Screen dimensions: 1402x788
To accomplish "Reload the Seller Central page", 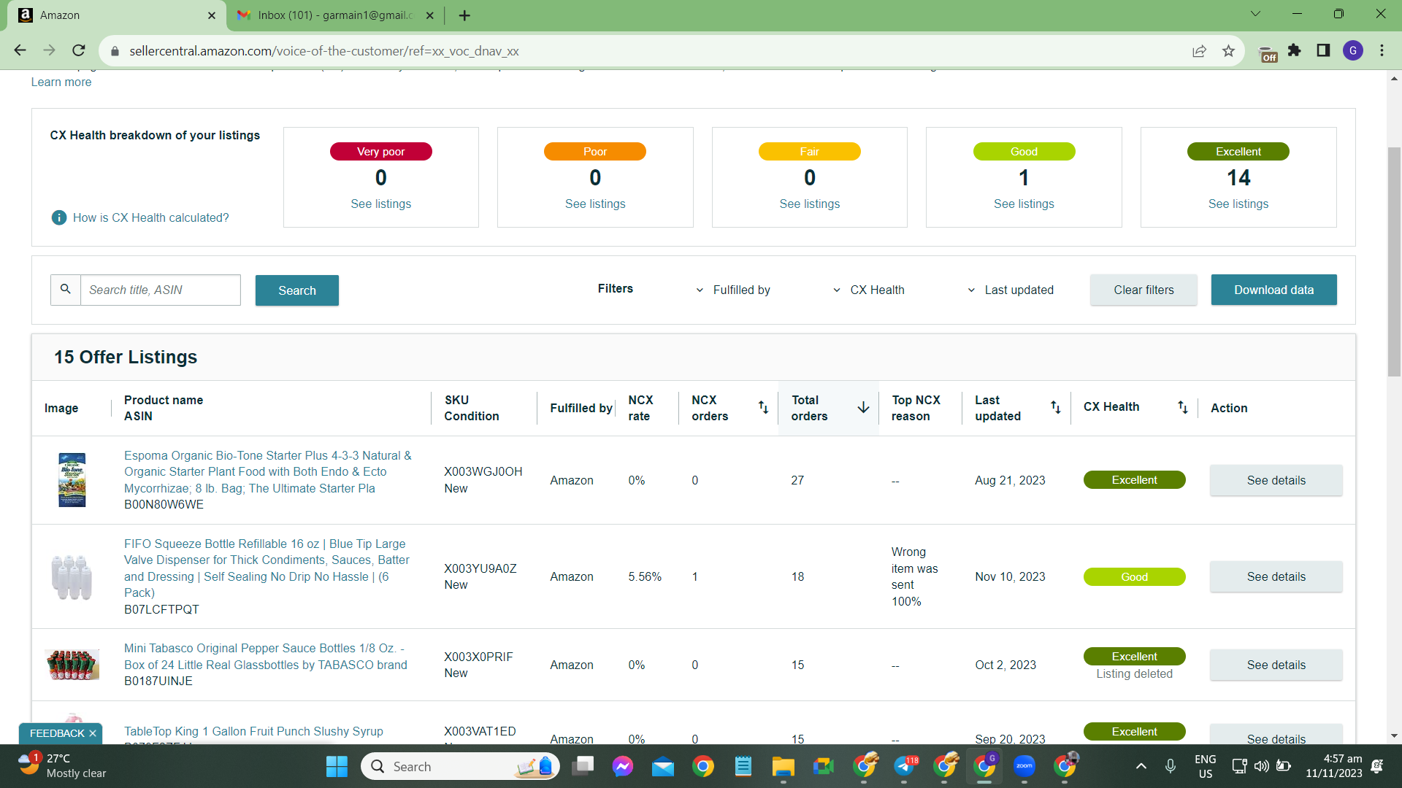I will (x=79, y=50).
